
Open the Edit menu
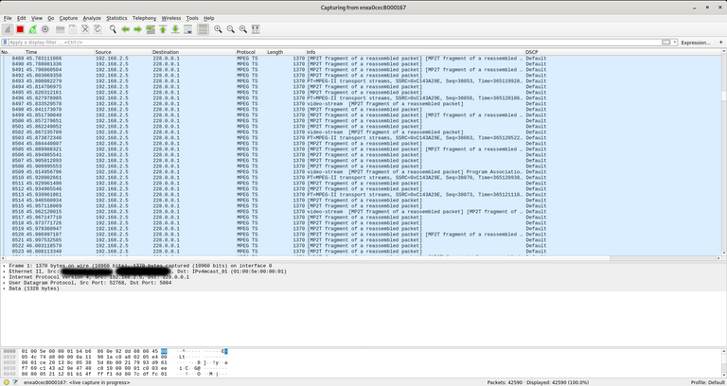point(22,18)
